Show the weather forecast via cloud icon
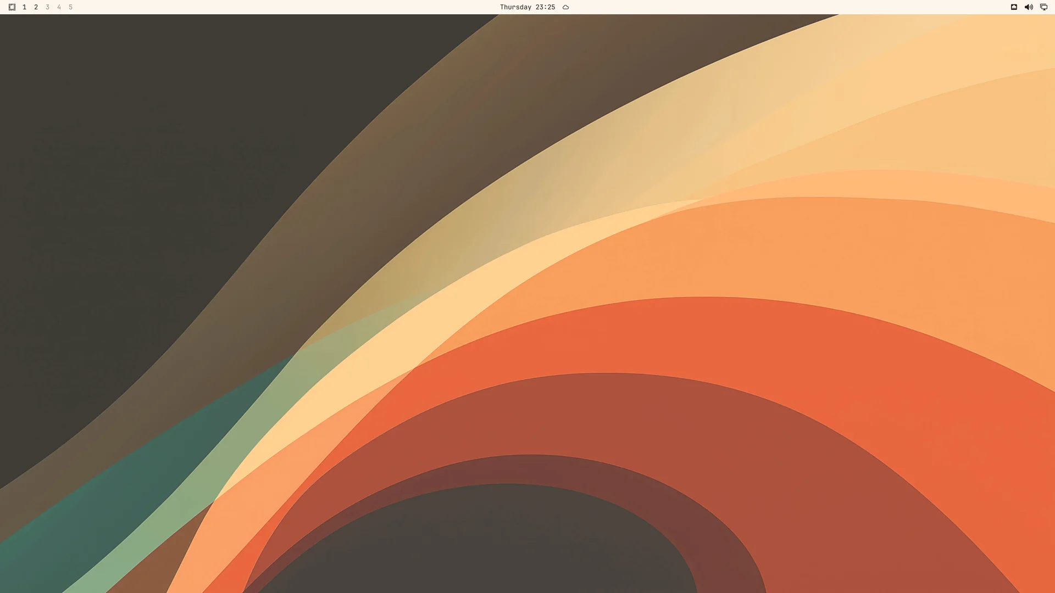This screenshot has width=1055, height=593. [x=565, y=7]
